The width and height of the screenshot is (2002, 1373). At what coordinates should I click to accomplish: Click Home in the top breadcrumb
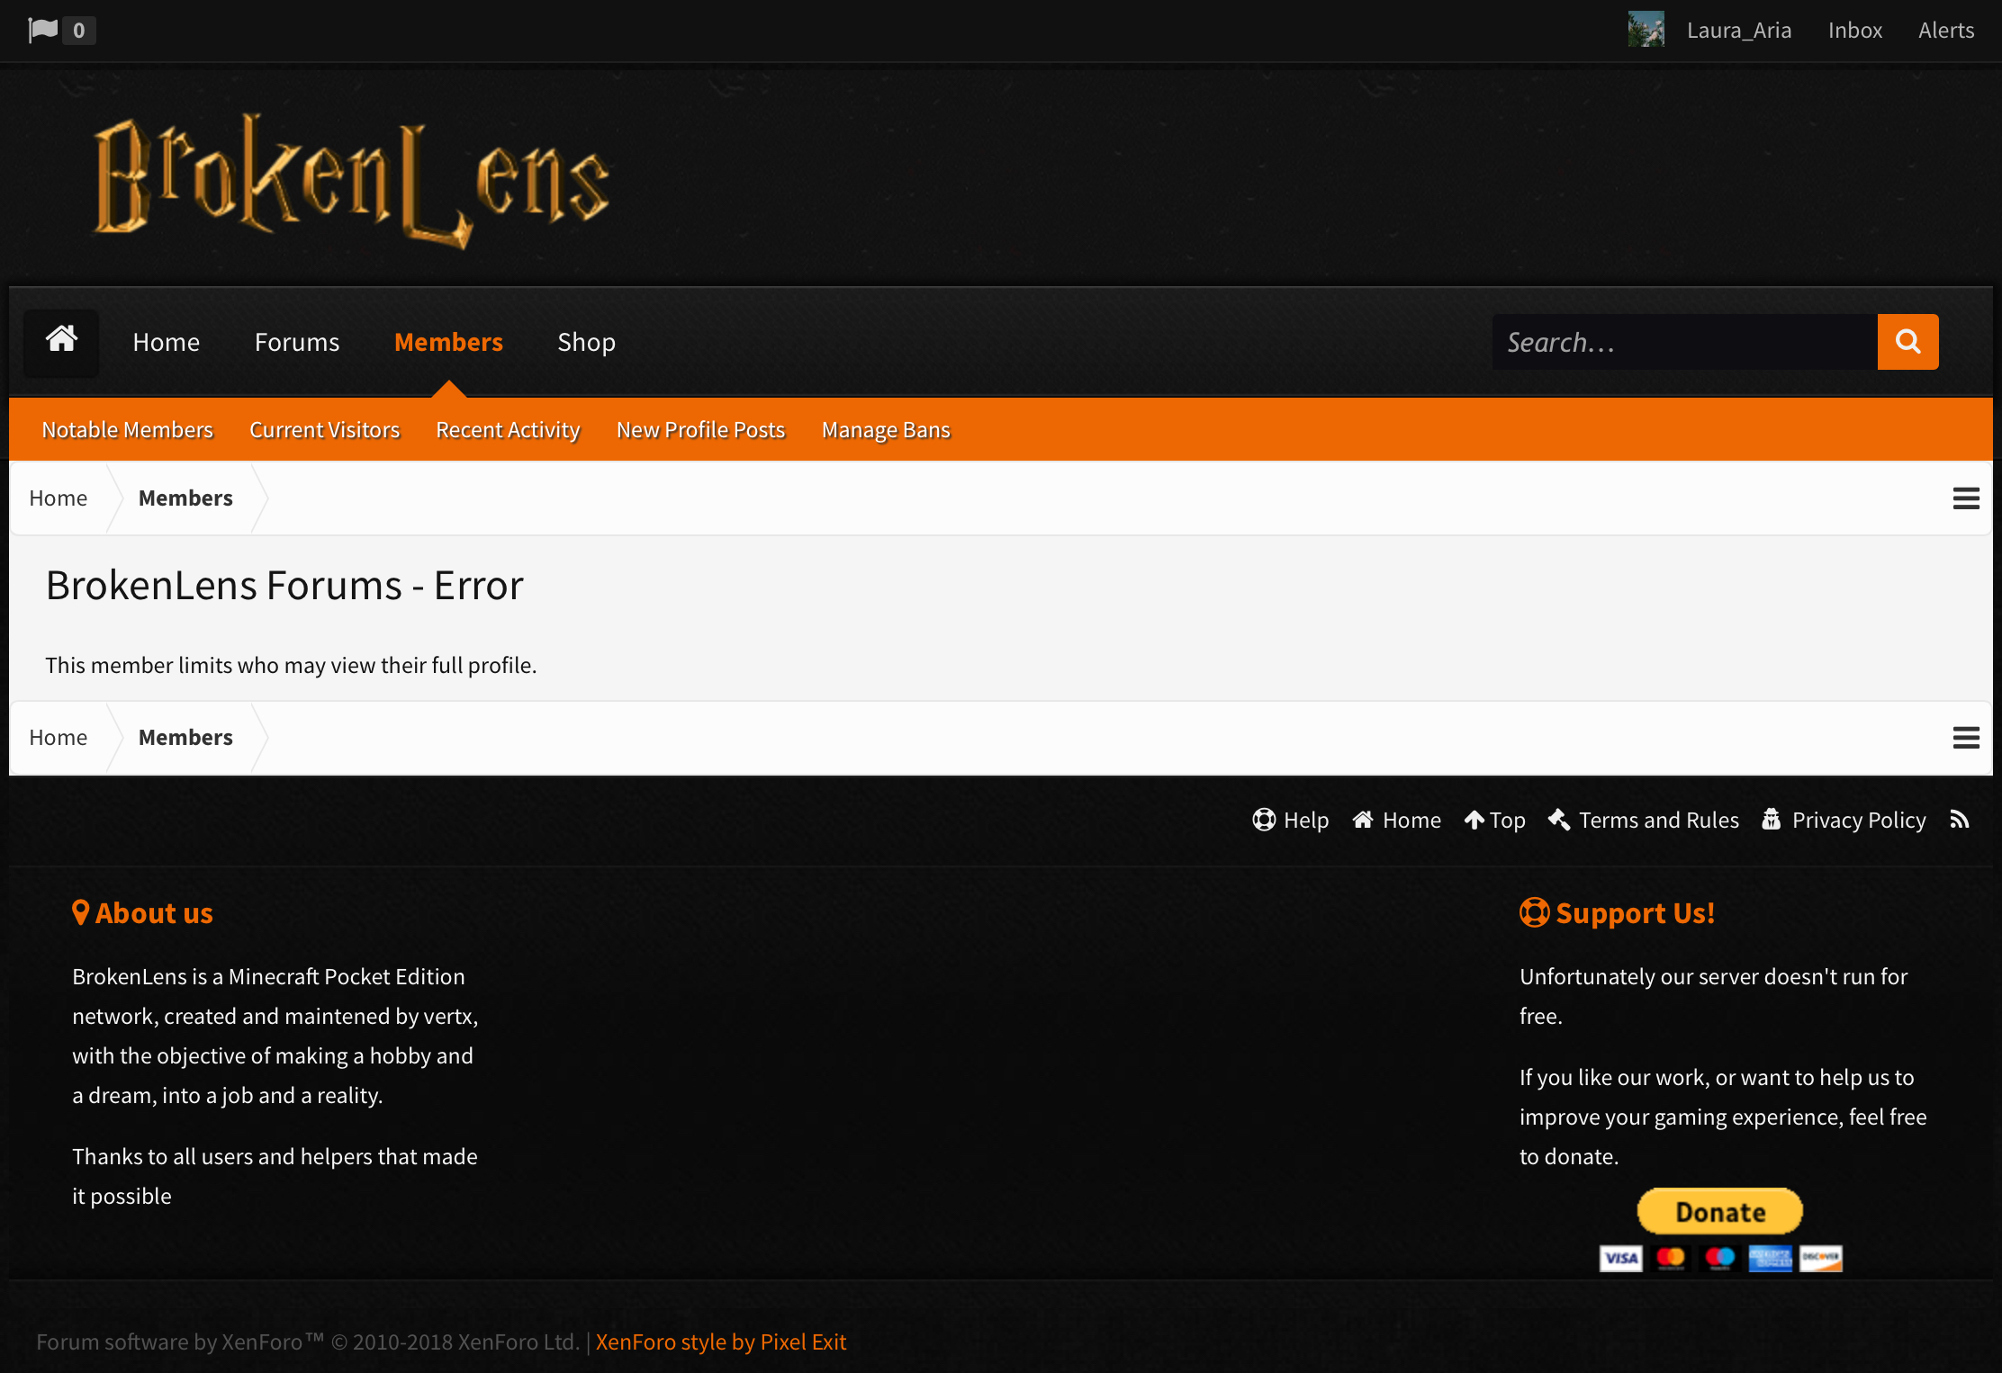[59, 498]
